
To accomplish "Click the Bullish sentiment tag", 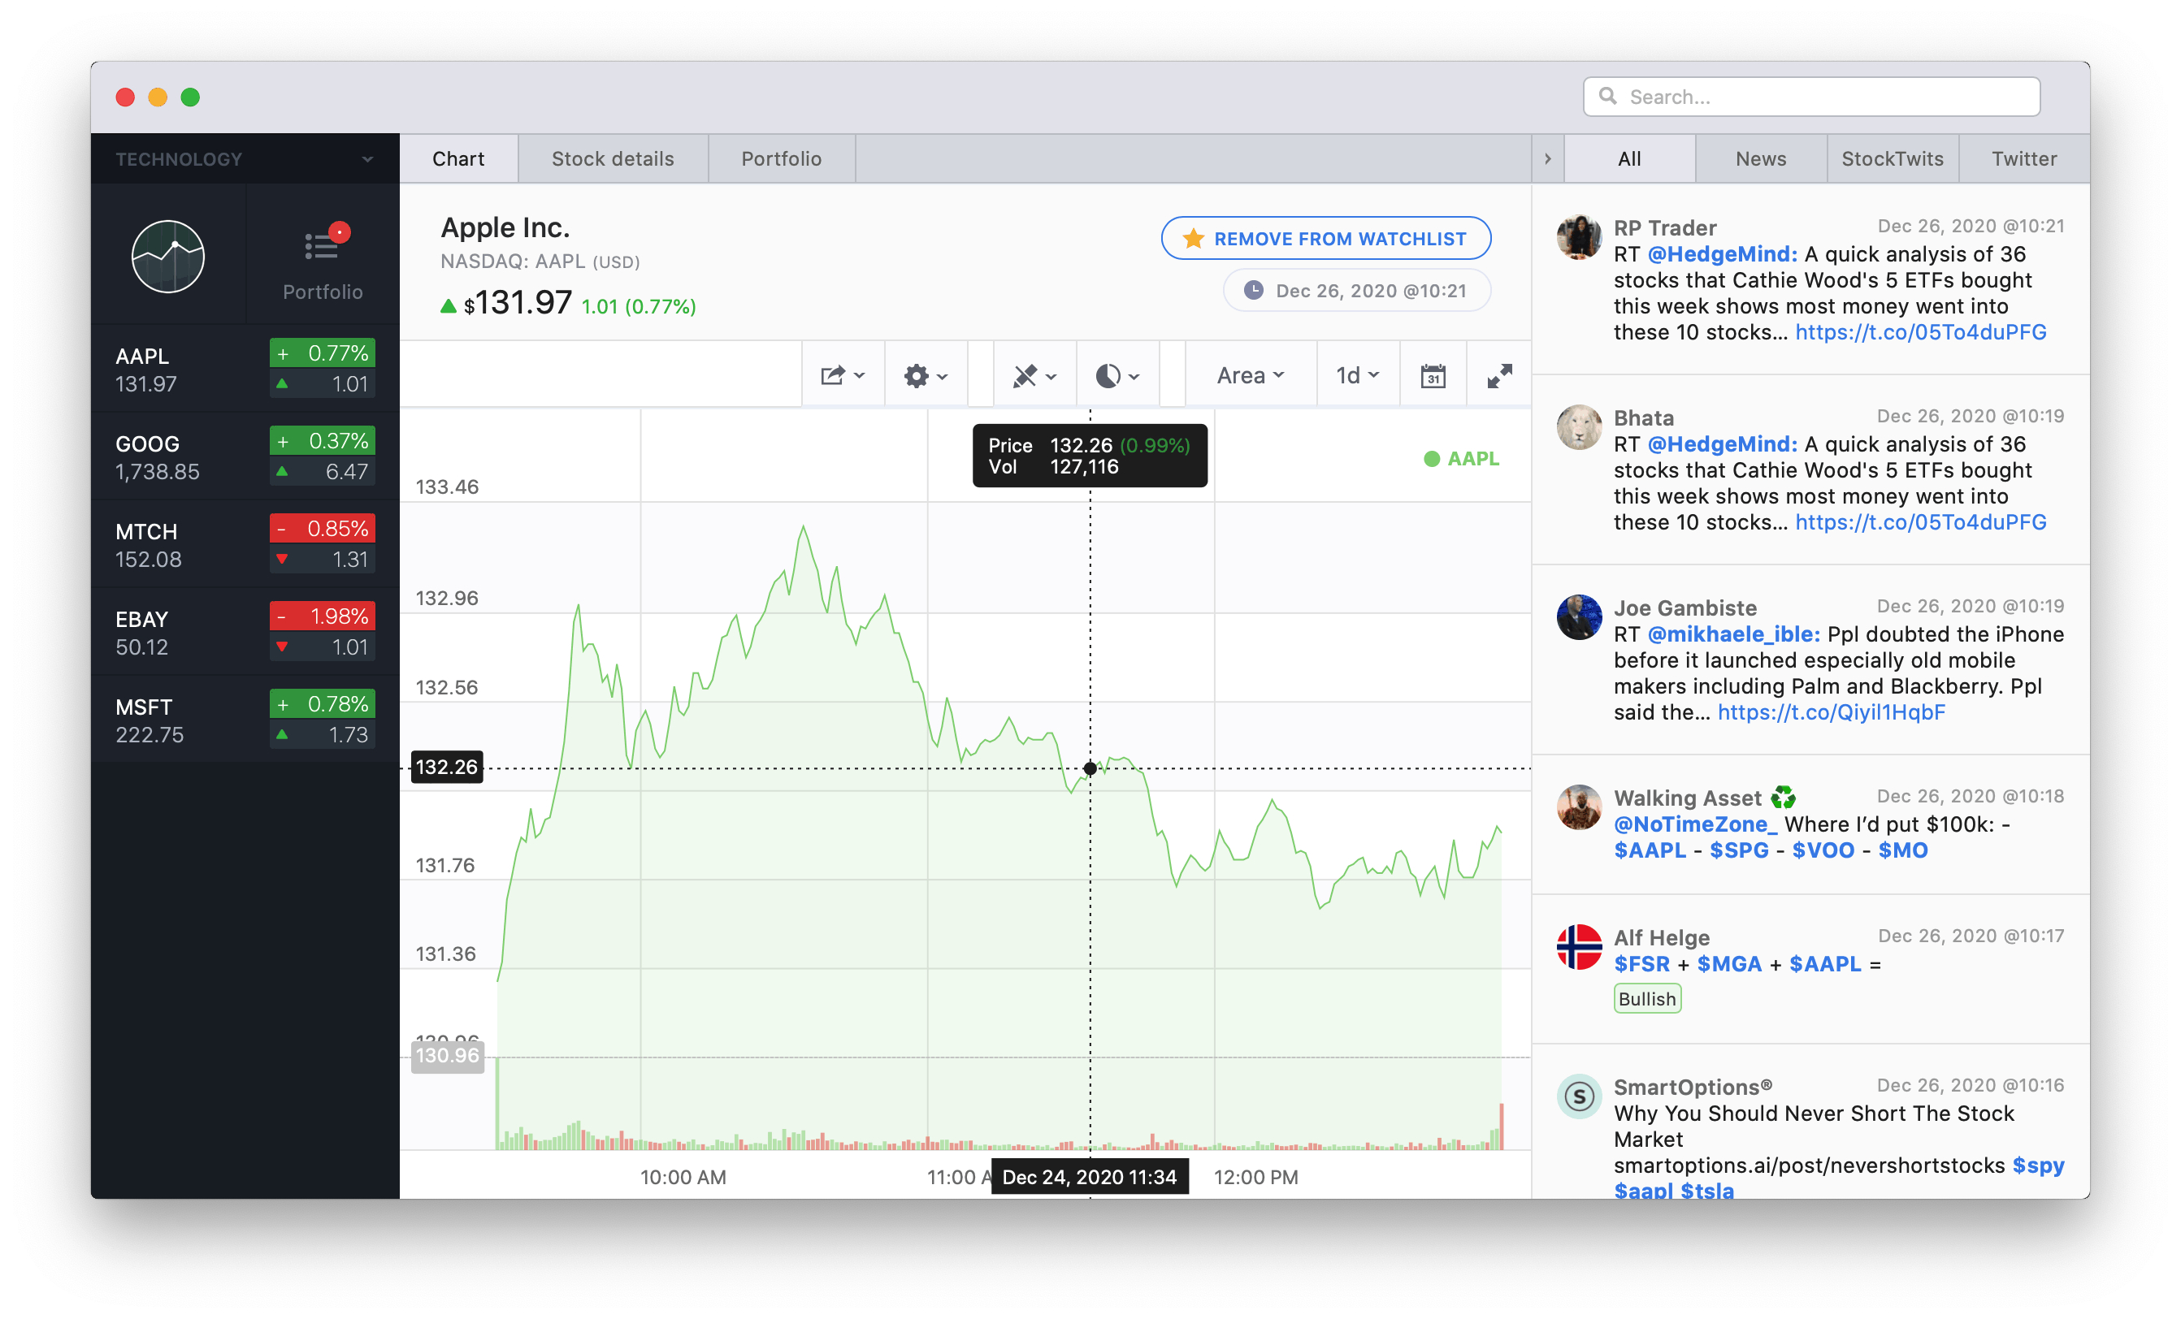I will tap(1647, 999).
